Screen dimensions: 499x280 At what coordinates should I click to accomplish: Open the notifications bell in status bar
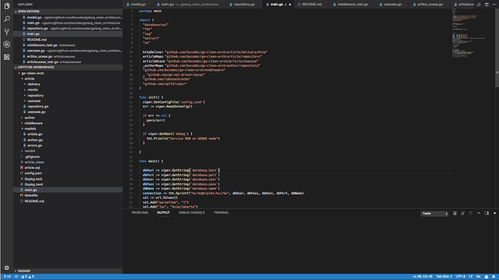point(494,276)
